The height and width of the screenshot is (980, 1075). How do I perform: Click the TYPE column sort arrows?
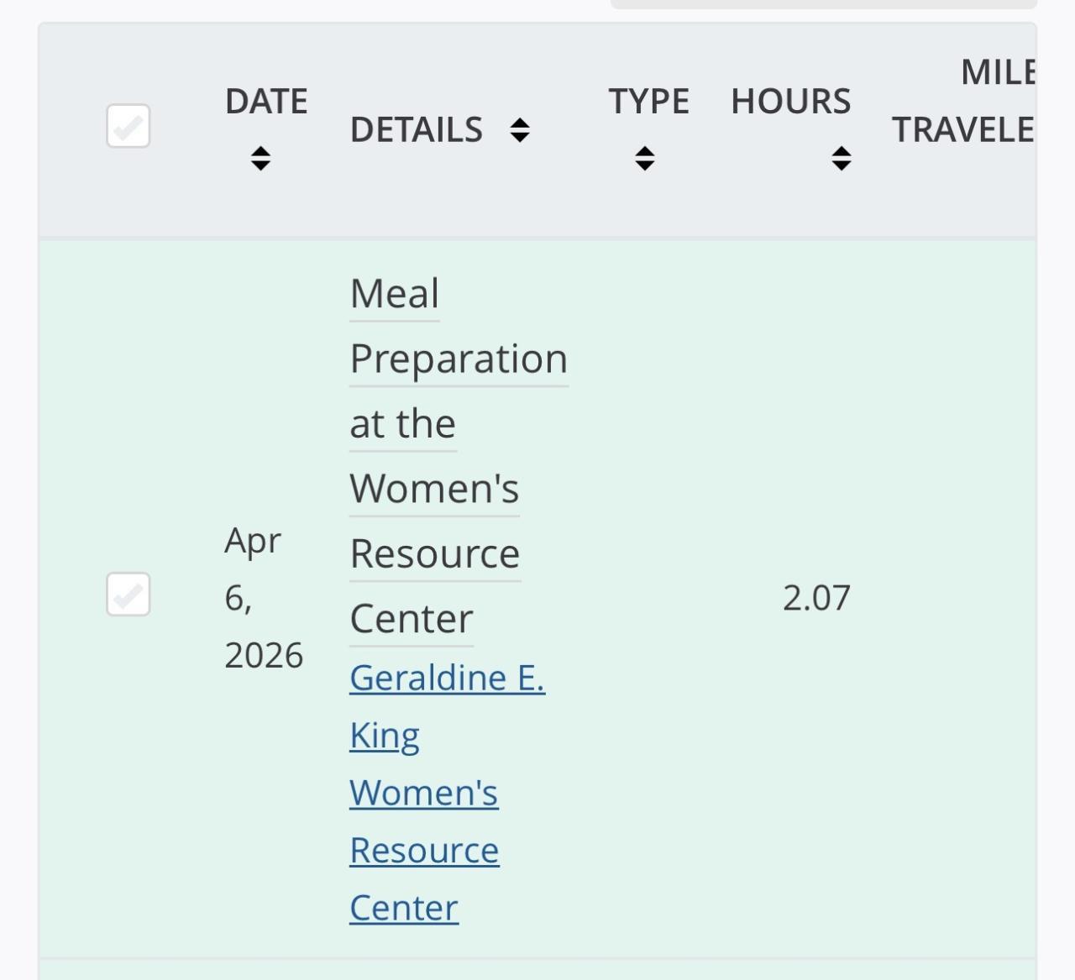click(x=645, y=158)
